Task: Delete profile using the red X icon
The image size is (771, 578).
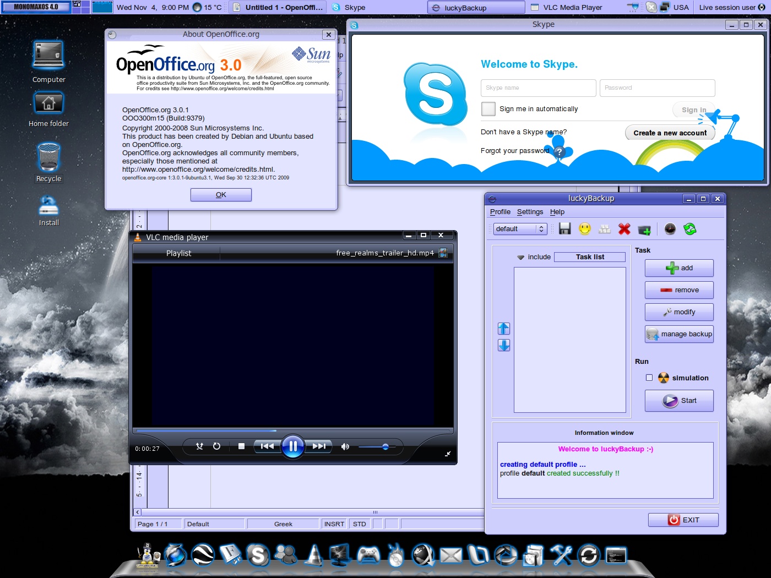Action: [x=624, y=229]
